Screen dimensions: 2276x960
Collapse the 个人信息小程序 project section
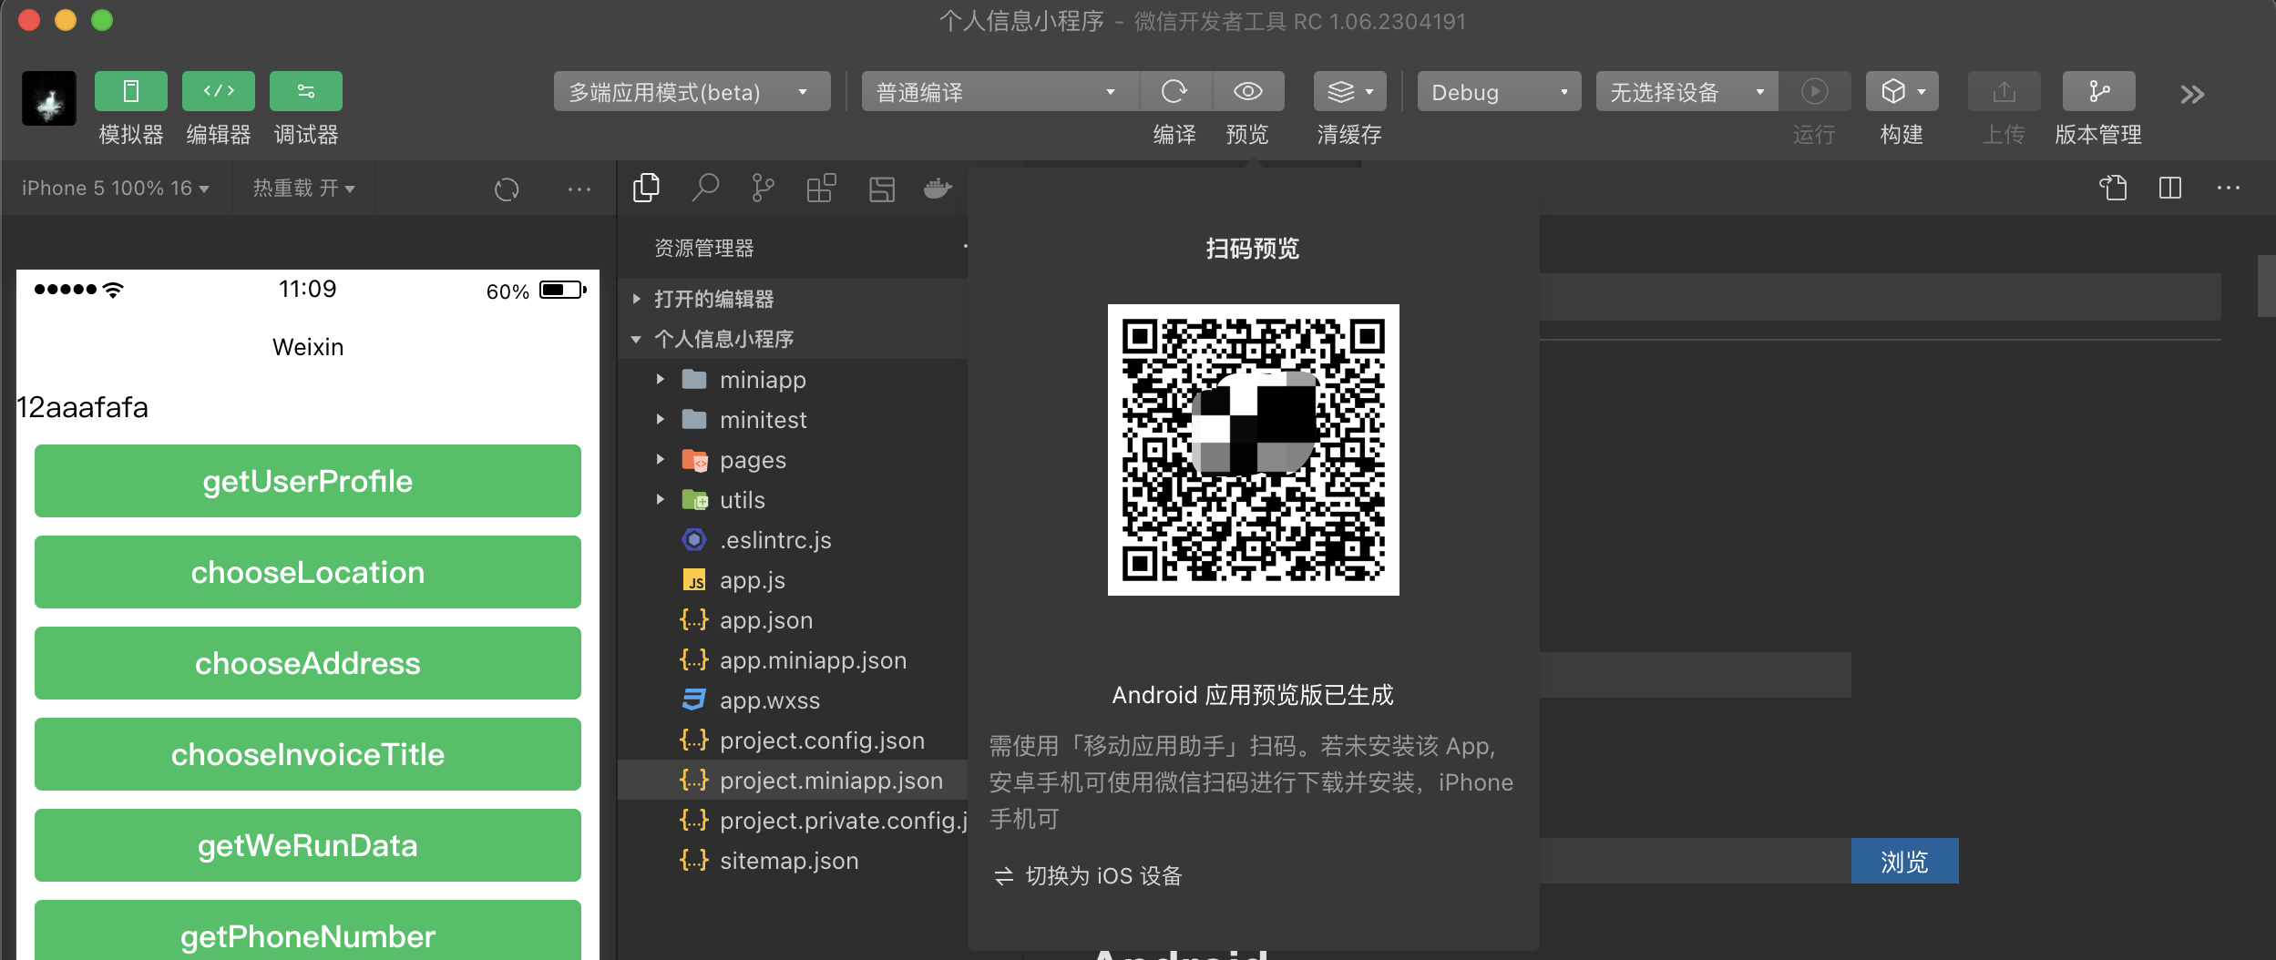point(793,339)
